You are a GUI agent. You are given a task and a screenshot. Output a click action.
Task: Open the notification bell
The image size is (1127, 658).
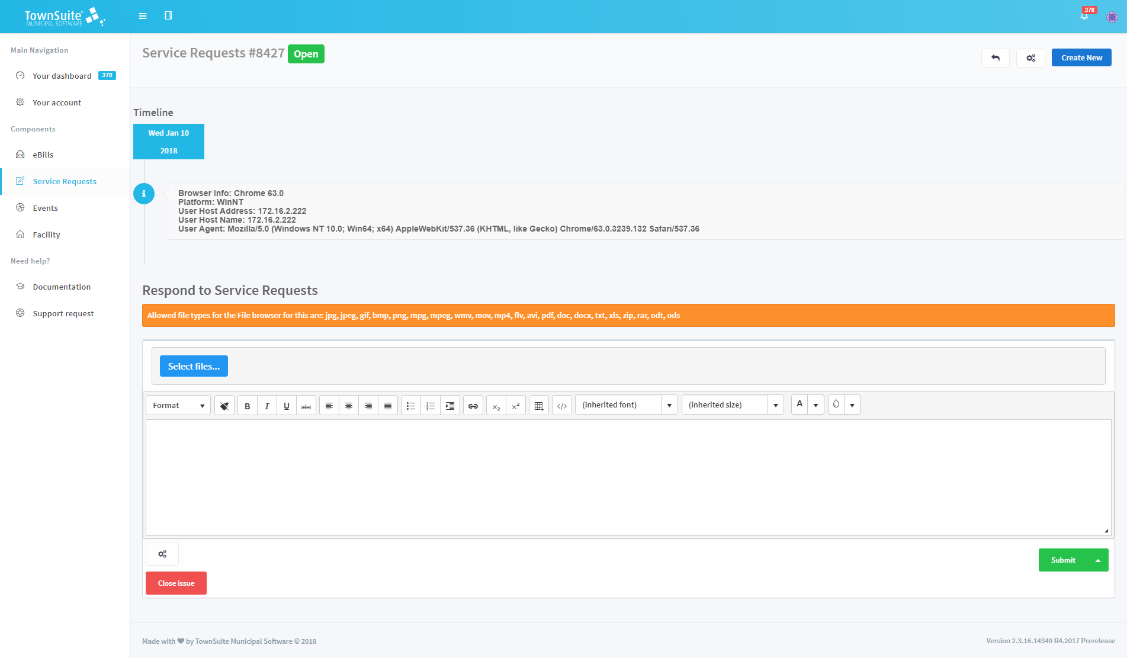1084,15
